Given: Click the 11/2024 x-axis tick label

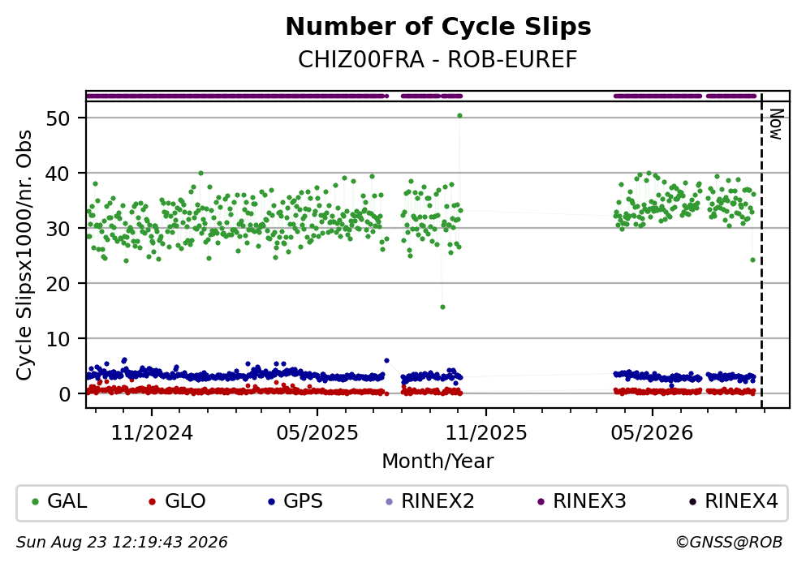Looking at the screenshot, I should click(x=152, y=433).
